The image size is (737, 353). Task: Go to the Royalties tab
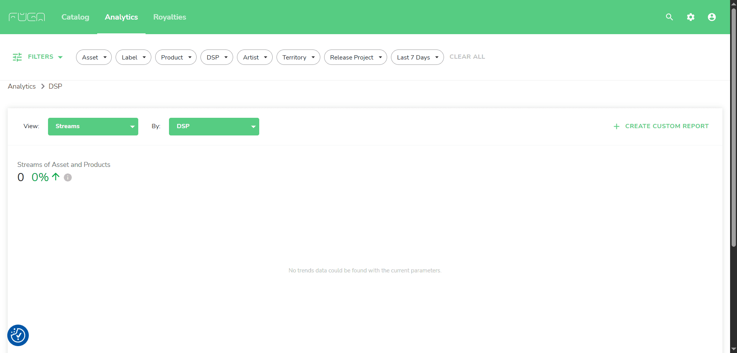coord(169,17)
